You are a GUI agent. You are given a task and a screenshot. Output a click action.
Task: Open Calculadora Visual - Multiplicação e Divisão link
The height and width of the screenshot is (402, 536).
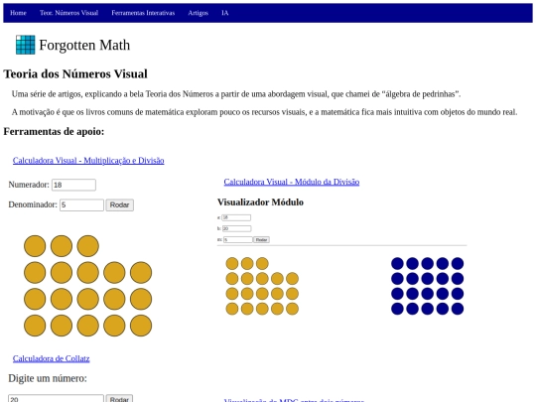[88, 161]
